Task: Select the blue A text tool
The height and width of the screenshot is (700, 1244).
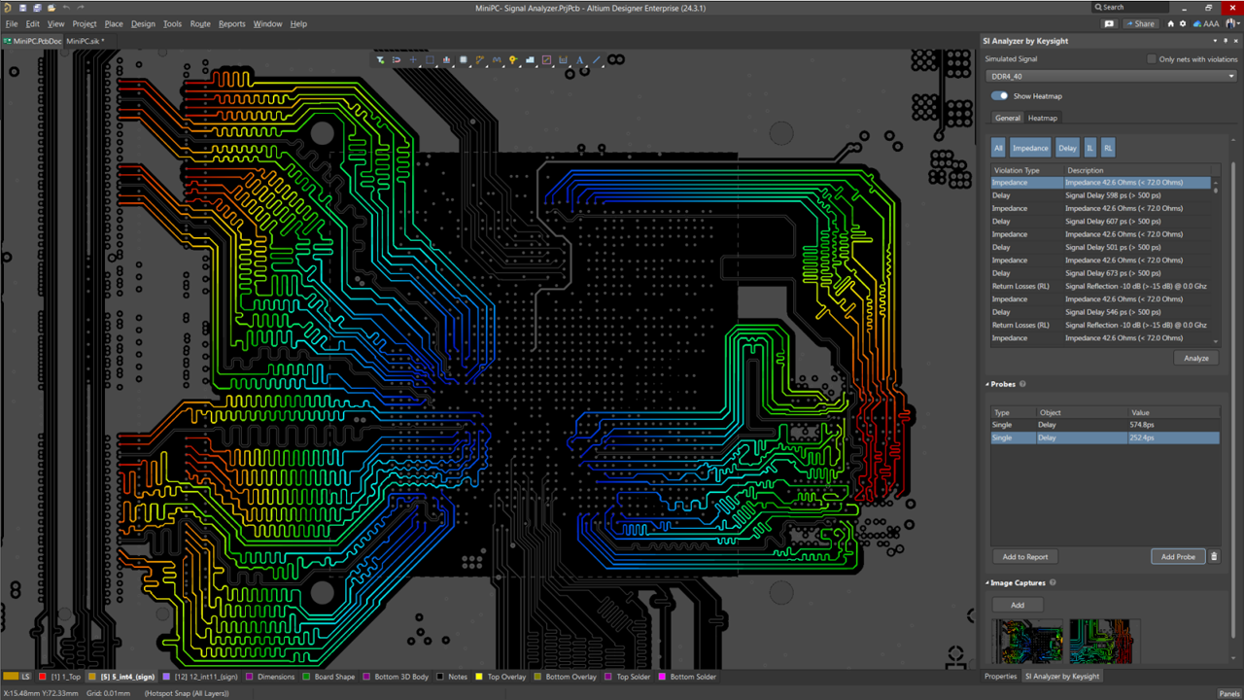Action: click(579, 59)
